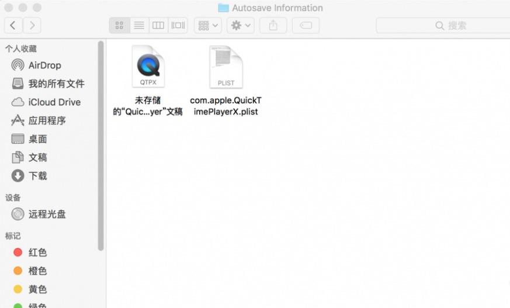Select the unsaved QuickTime QTPX document

click(148, 67)
